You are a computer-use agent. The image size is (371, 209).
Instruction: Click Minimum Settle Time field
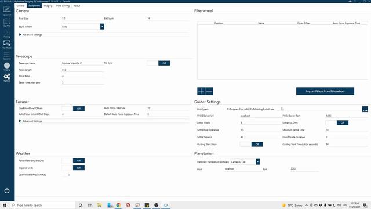tap(346, 130)
